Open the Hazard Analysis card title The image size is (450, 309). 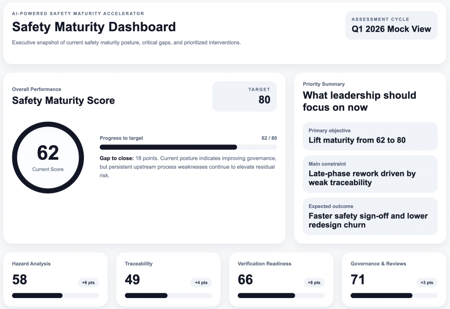31,264
